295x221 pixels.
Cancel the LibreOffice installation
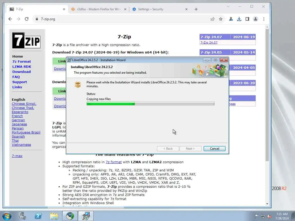[x=215, y=148]
